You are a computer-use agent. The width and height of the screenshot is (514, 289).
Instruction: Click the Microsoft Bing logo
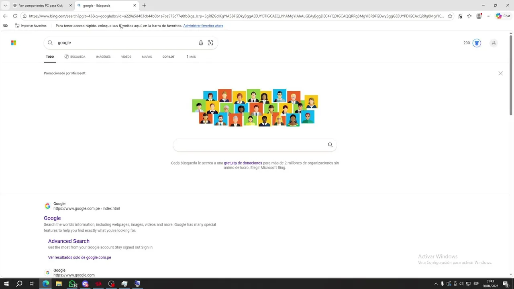coord(14,43)
